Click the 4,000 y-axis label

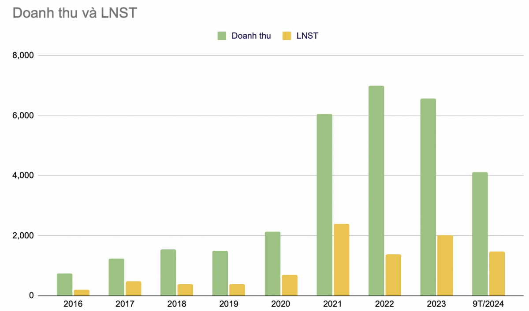[23, 176]
